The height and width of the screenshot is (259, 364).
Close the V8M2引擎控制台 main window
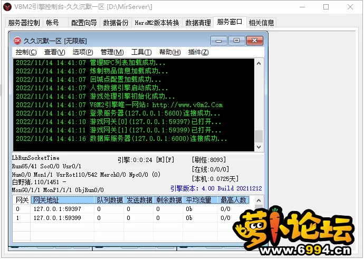pos(350,7)
